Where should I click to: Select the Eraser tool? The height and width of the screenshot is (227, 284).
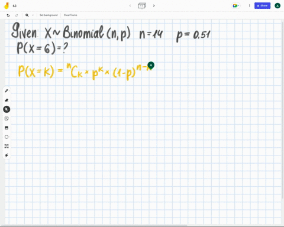pos(7,100)
